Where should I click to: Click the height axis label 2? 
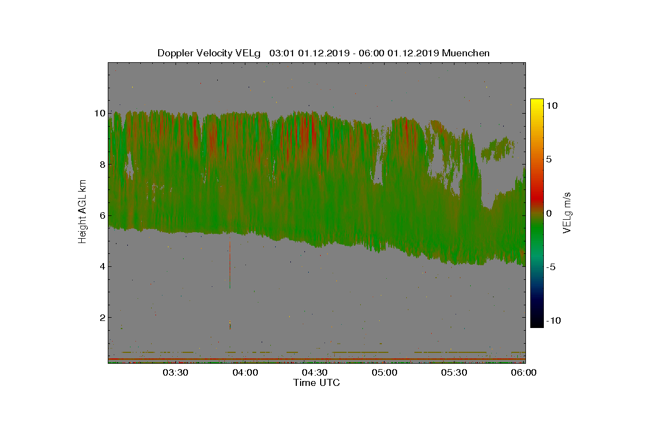[101, 317]
